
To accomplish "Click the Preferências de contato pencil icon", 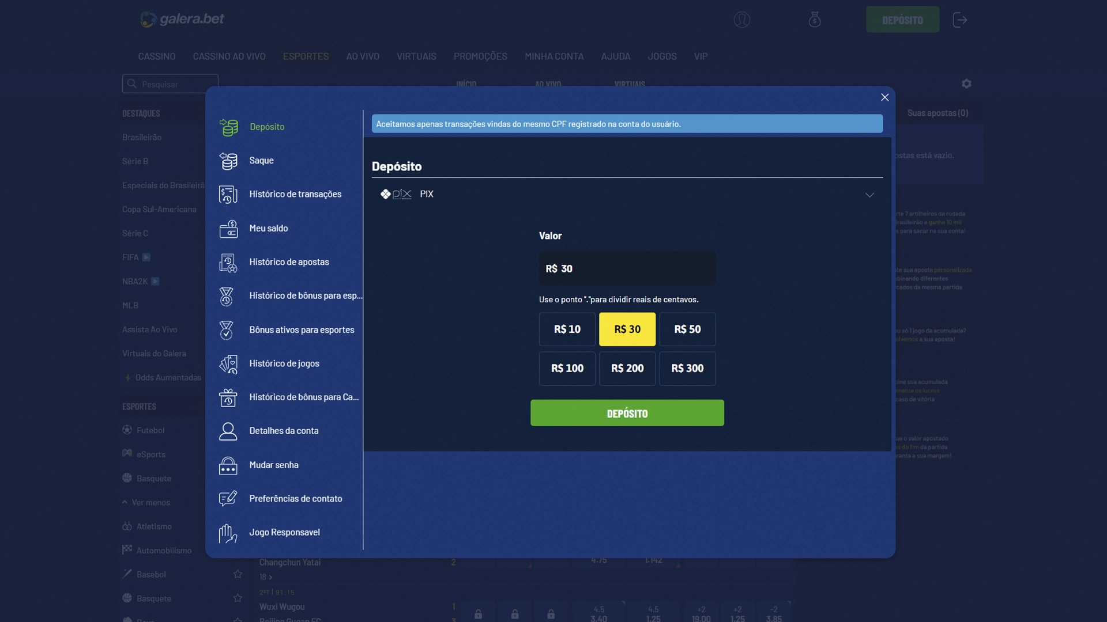I will click(228, 499).
